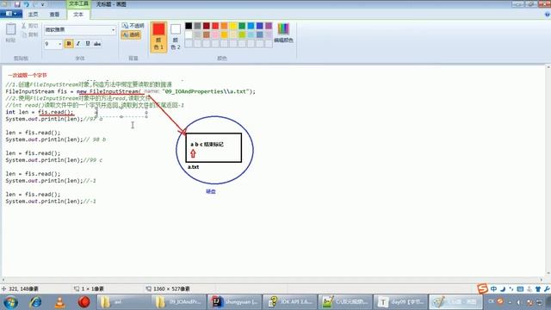Screen dimensions: 551x310
Task: Toggle Sogou 中 Chinese input mode
Action: tap(493, 289)
